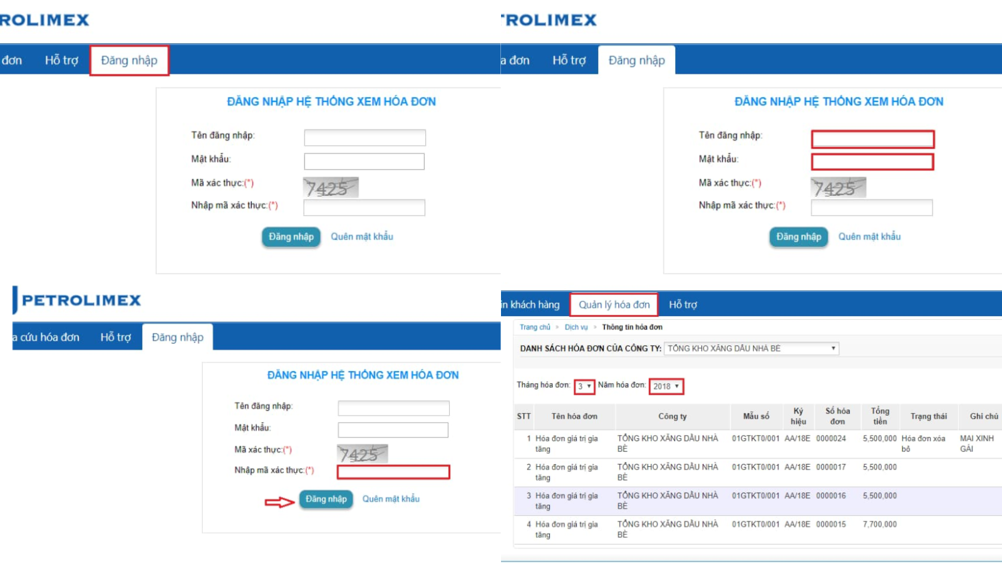Select invoice number 0000024 in the table
Viewport: 1002px width, 564px height.
(x=831, y=439)
